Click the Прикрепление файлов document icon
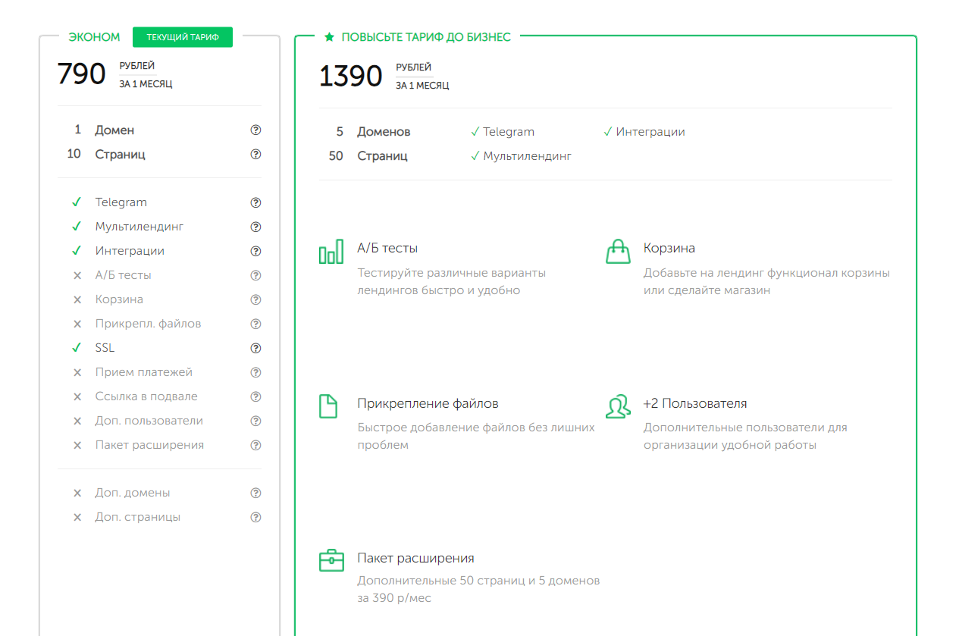The image size is (959, 636). point(328,407)
